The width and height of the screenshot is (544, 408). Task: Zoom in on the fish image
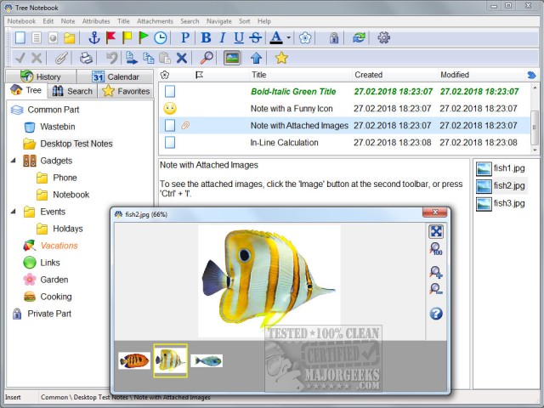pos(436,273)
